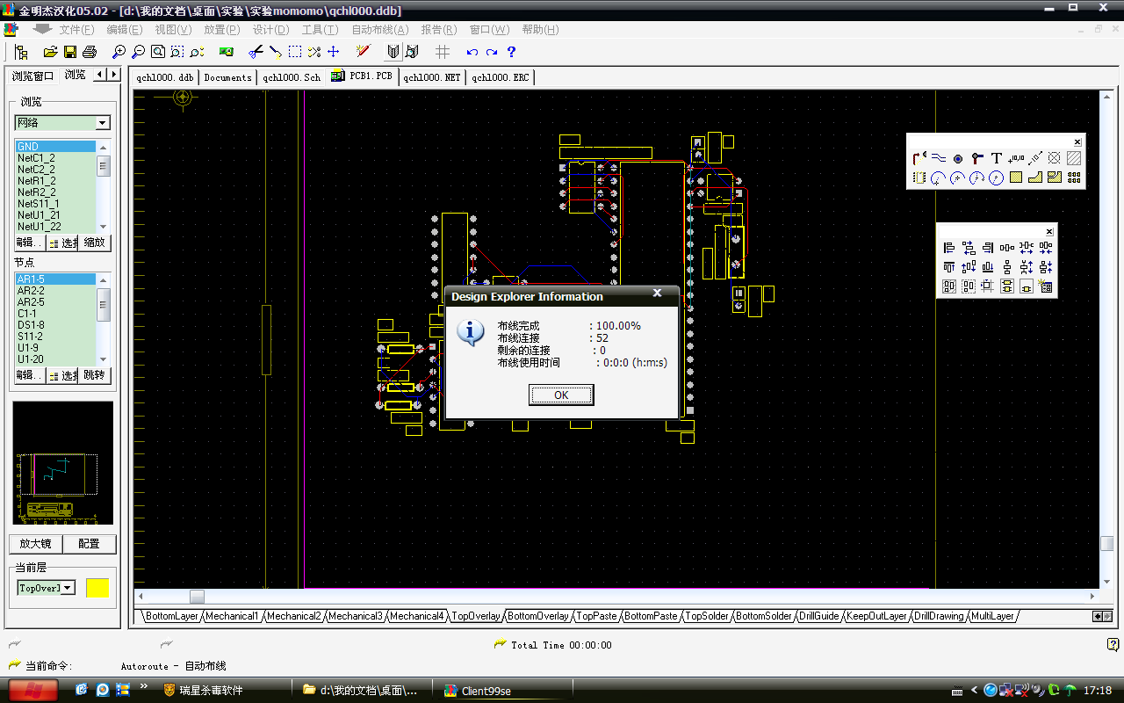
Task: Select the full circle arc tool
Action: coord(997,178)
